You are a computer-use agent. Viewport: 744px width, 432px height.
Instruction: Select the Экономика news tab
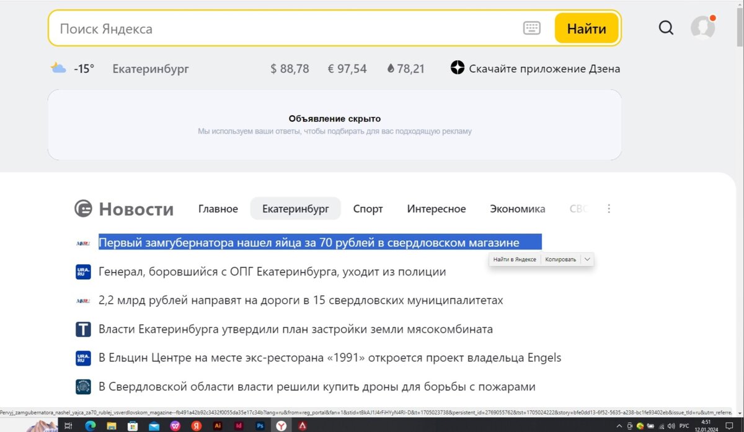point(518,209)
